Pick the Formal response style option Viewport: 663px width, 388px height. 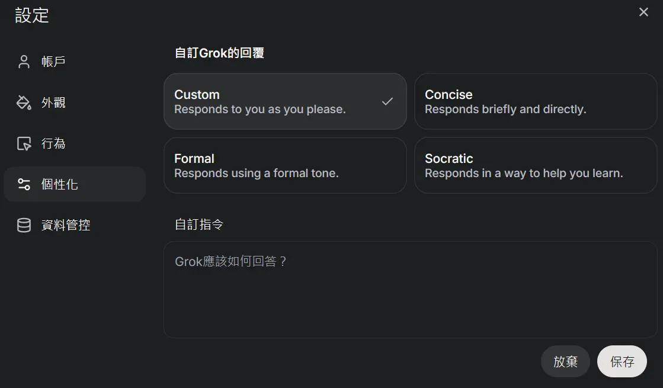click(285, 165)
